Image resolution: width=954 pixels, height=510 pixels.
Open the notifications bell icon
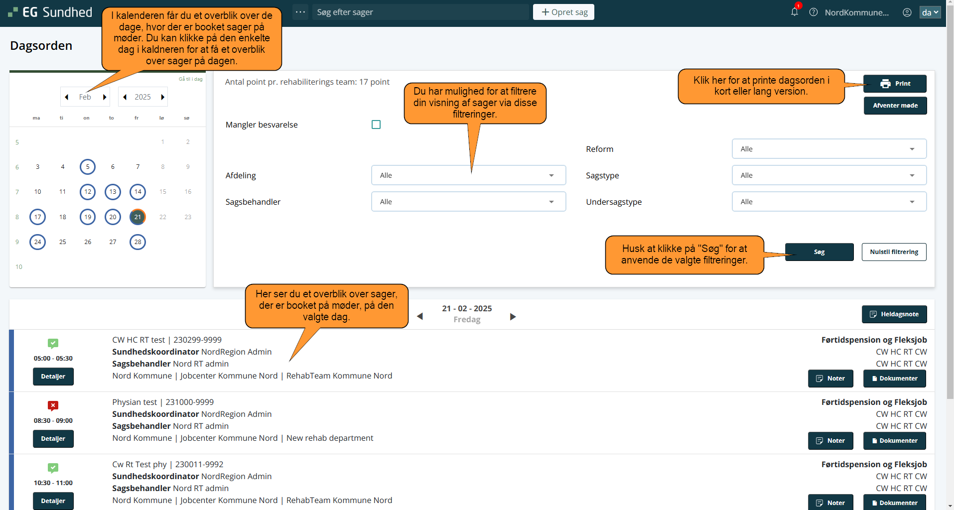click(x=794, y=12)
